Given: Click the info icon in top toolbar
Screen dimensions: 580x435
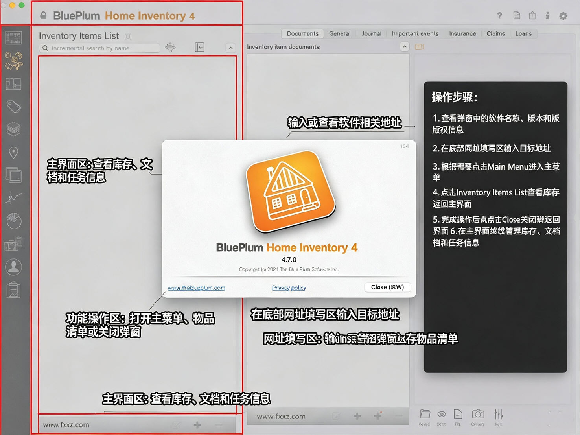Looking at the screenshot, I should tap(547, 15).
